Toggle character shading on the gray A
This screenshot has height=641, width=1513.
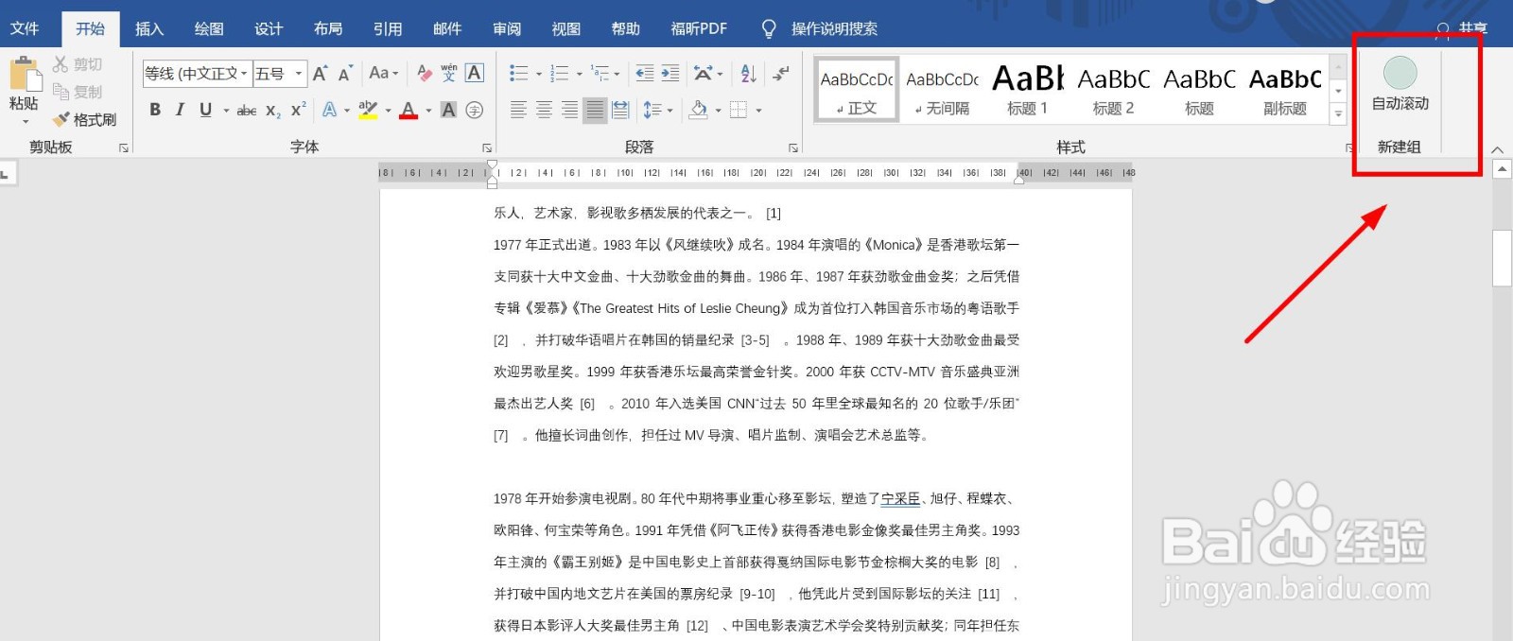[449, 111]
